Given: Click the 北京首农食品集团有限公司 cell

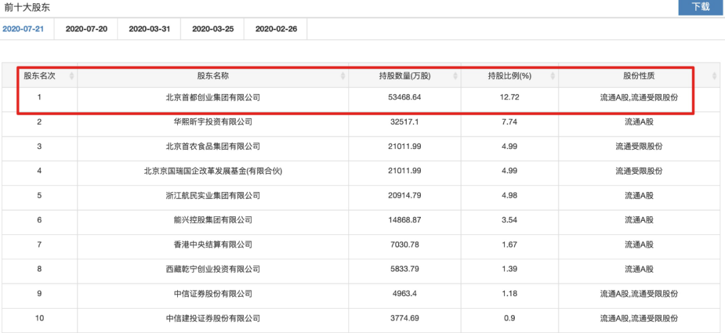Looking at the screenshot, I should (x=213, y=146).
